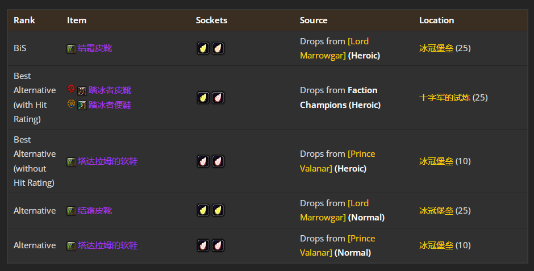Click the second socket gem in Faction Champions row
This screenshot has width=534, height=271.
(218, 98)
